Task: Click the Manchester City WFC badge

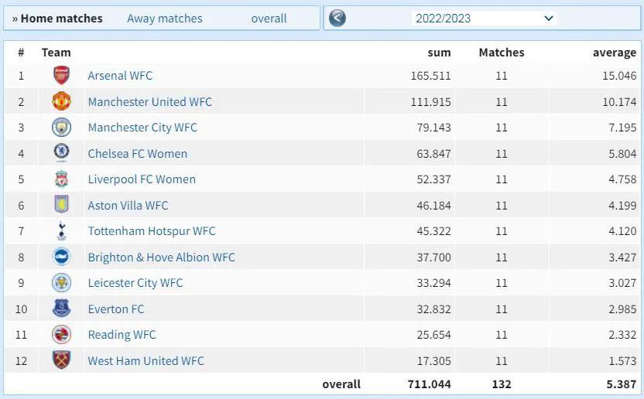Action: (61, 128)
